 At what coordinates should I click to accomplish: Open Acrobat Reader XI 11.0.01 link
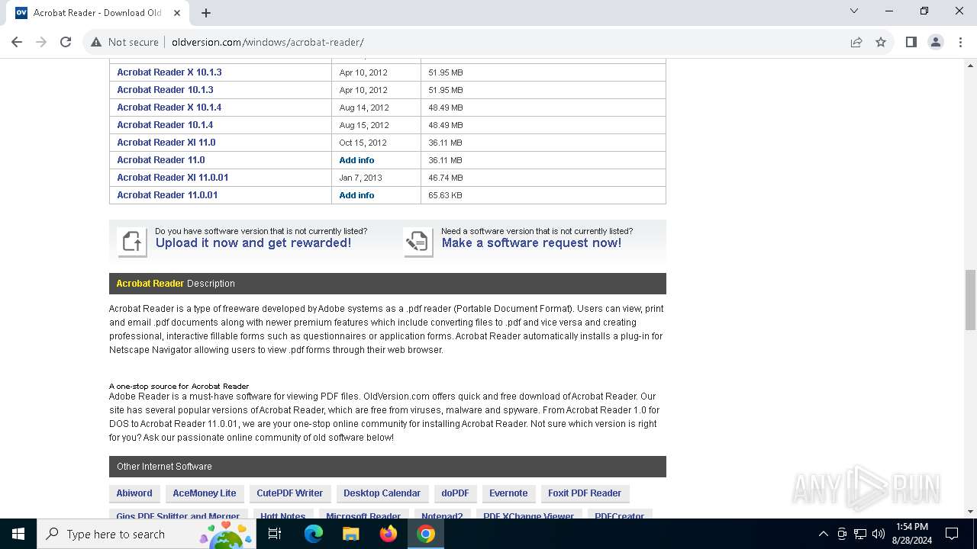(173, 178)
